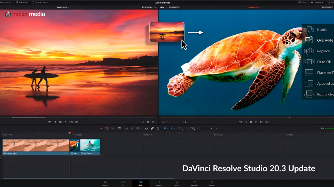Screen dimensions: 334x187
Task: Open the Mixer panel
Action: pyautogui.click(x=301, y=2)
